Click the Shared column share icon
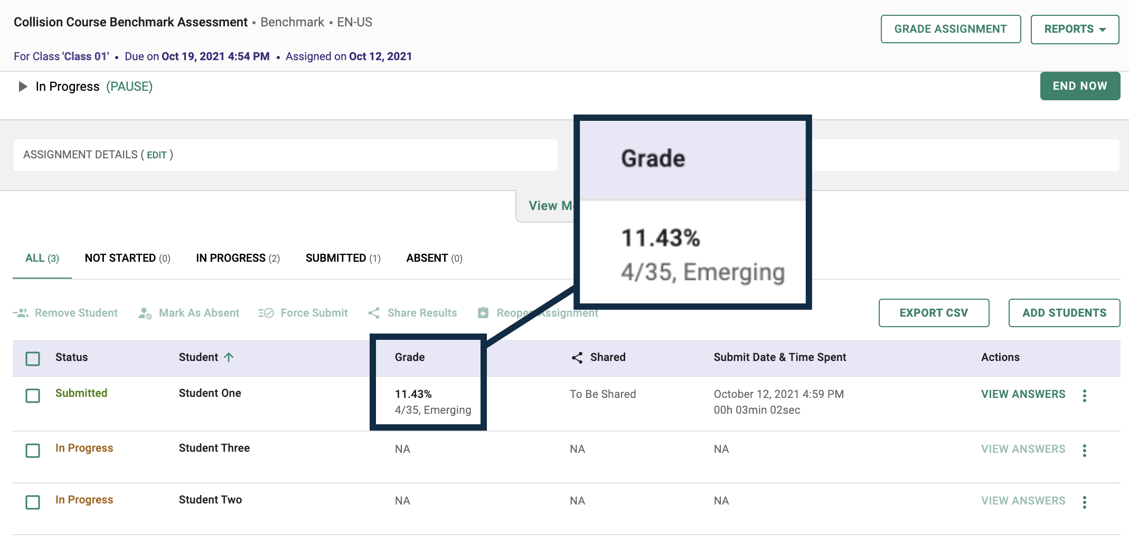 (x=577, y=358)
